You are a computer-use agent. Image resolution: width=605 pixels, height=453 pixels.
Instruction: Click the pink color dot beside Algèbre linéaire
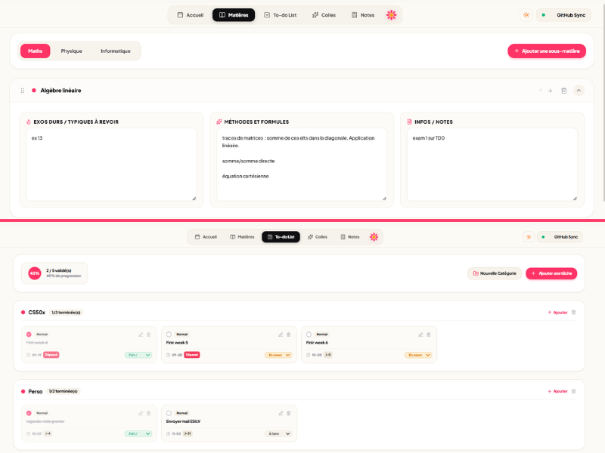click(x=34, y=91)
